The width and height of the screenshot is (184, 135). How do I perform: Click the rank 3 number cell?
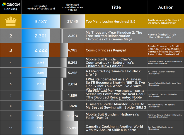pos(11,50)
